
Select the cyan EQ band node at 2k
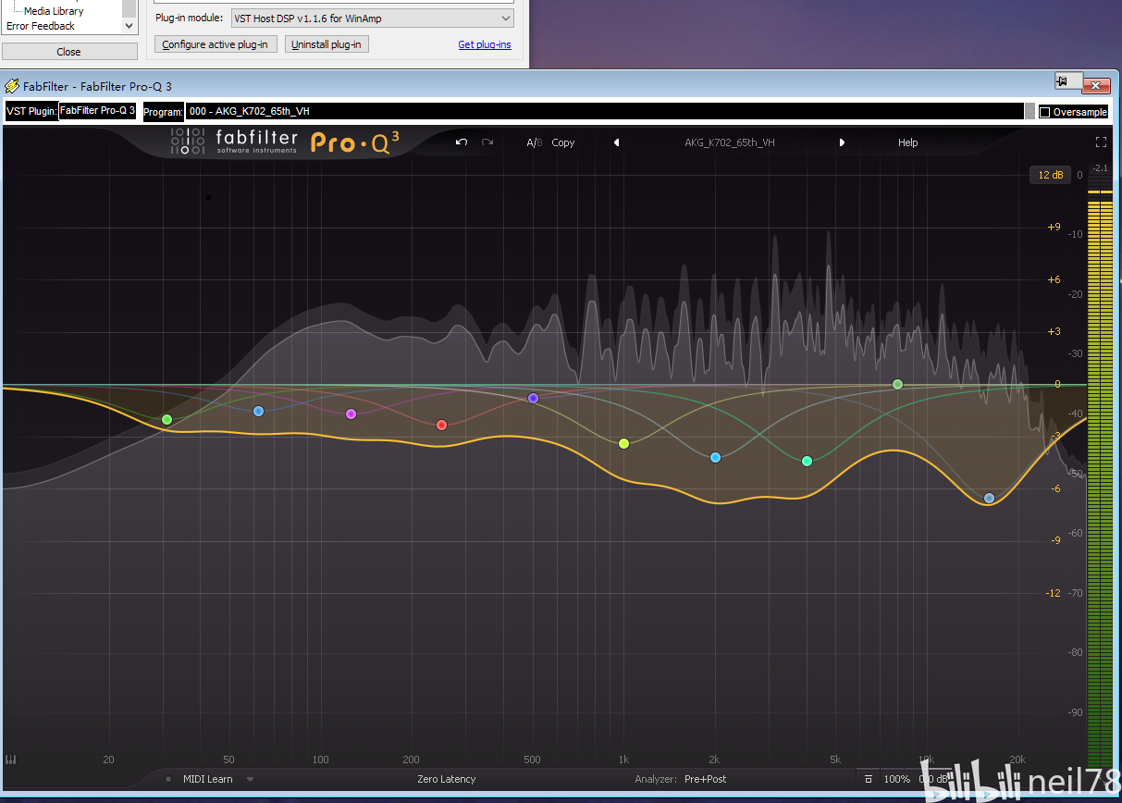click(x=715, y=457)
